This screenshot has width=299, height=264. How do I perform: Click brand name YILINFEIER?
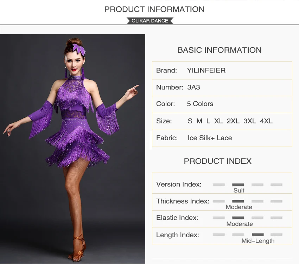point(206,71)
